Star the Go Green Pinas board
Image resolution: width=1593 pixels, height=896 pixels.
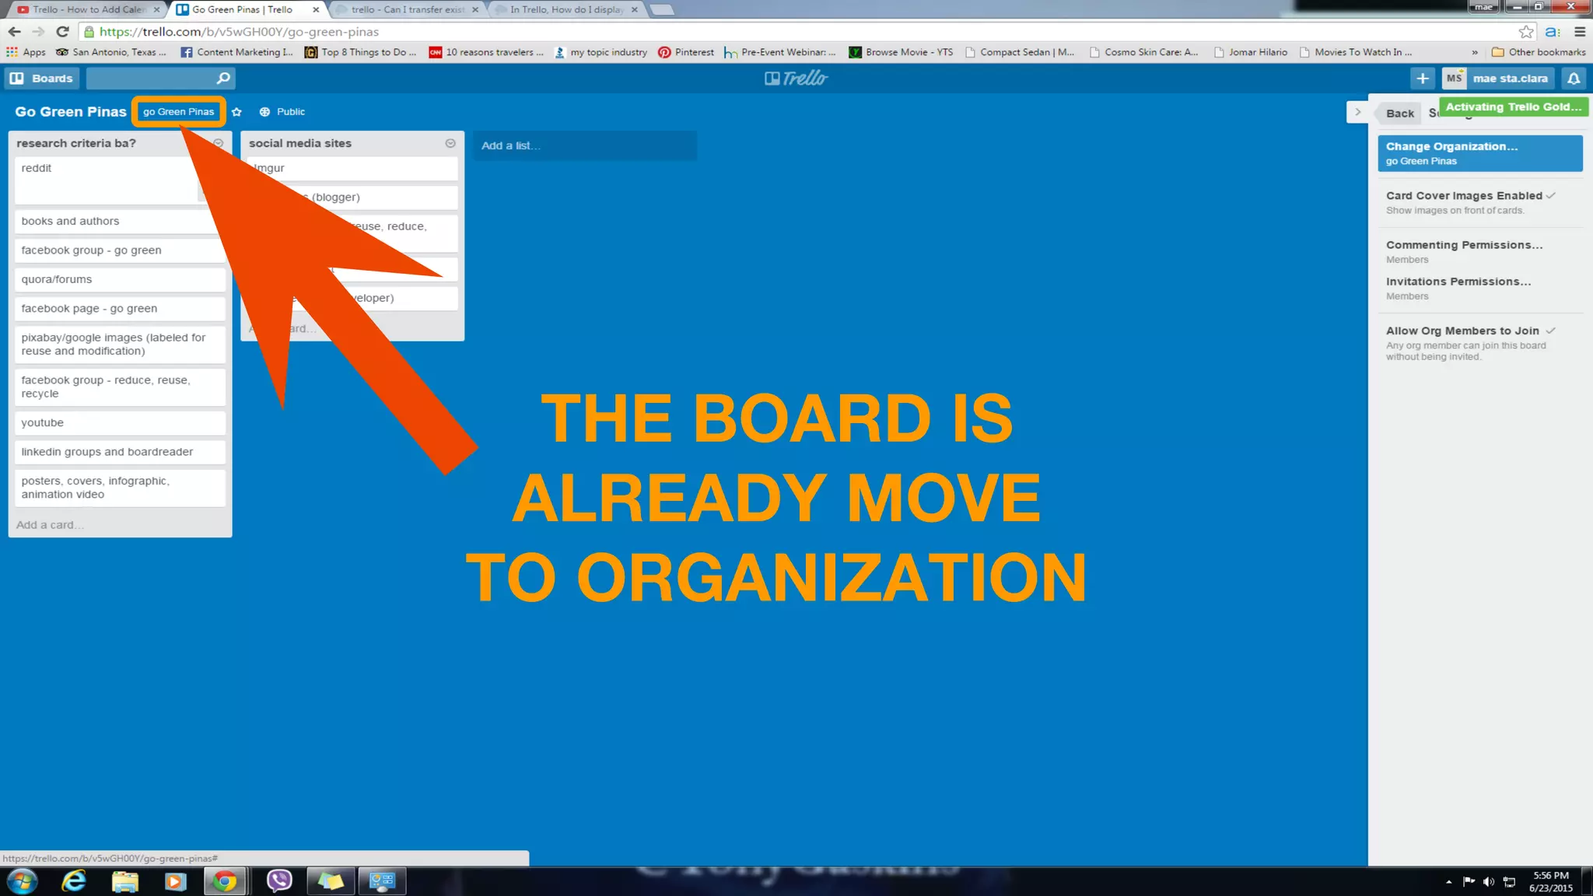(x=236, y=112)
